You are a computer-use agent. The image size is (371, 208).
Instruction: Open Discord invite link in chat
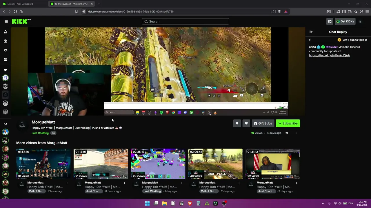click(330, 55)
